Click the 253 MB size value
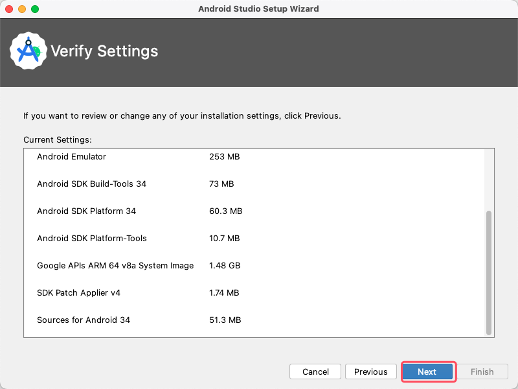 point(224,156)
